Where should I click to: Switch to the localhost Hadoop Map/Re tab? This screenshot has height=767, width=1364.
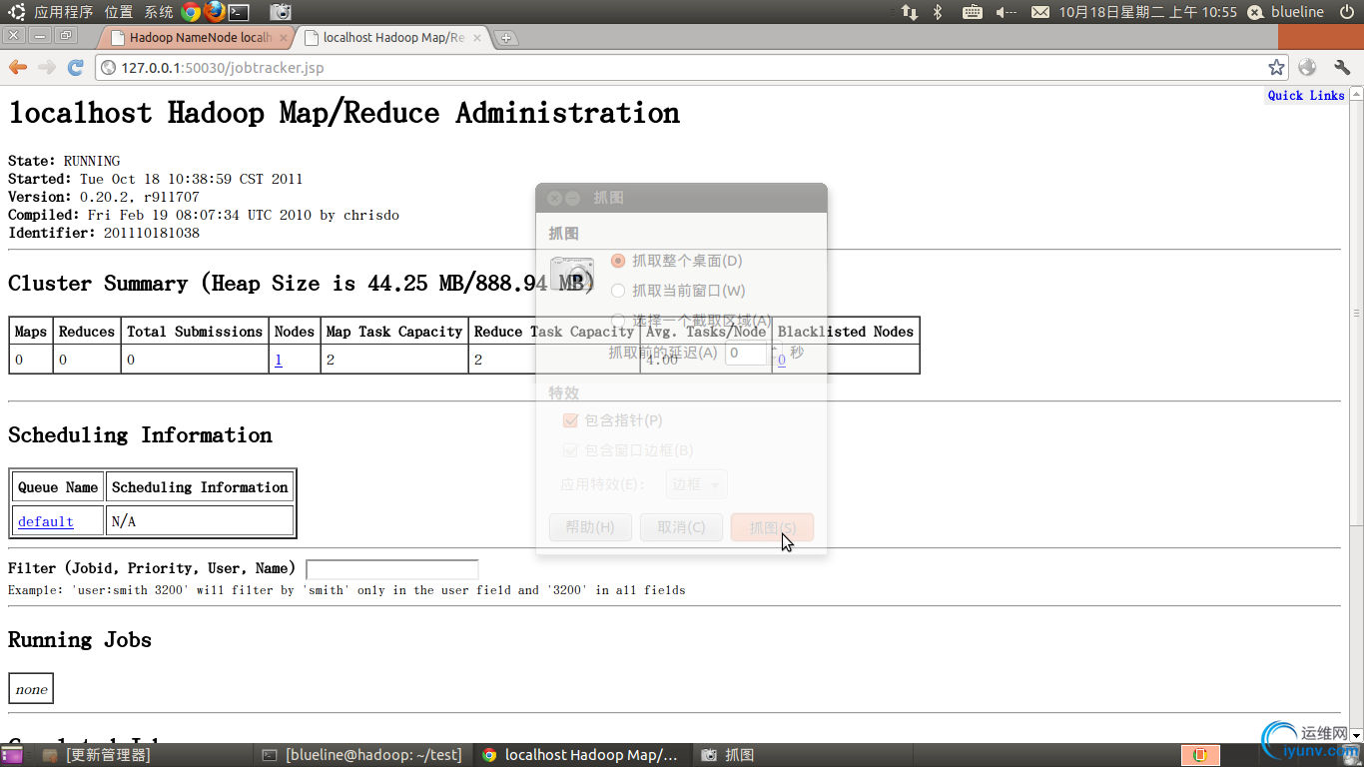click(394, 38)
